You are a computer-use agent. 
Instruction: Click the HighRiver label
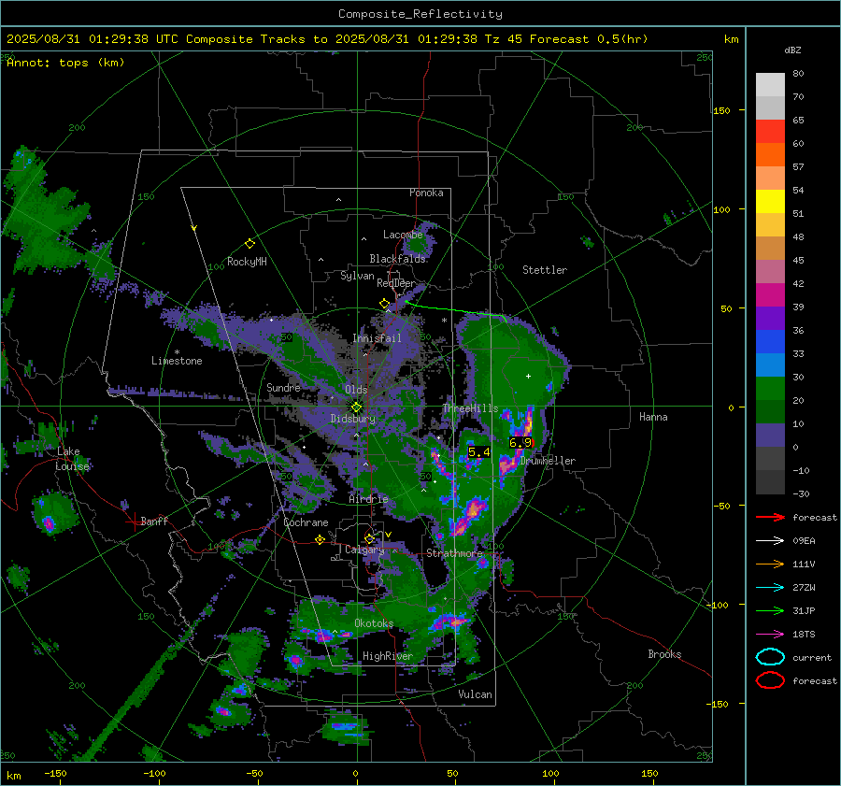click(388, 656)
